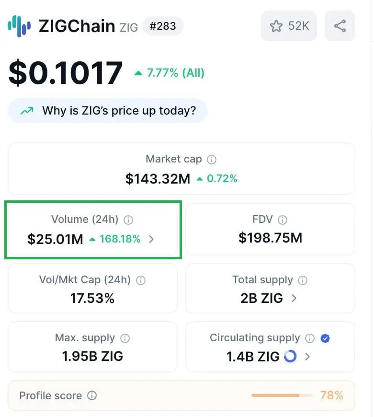Expand Volume (24h) details chevron
The height and width of the screenshot is (417, 374).
(151, 239)
